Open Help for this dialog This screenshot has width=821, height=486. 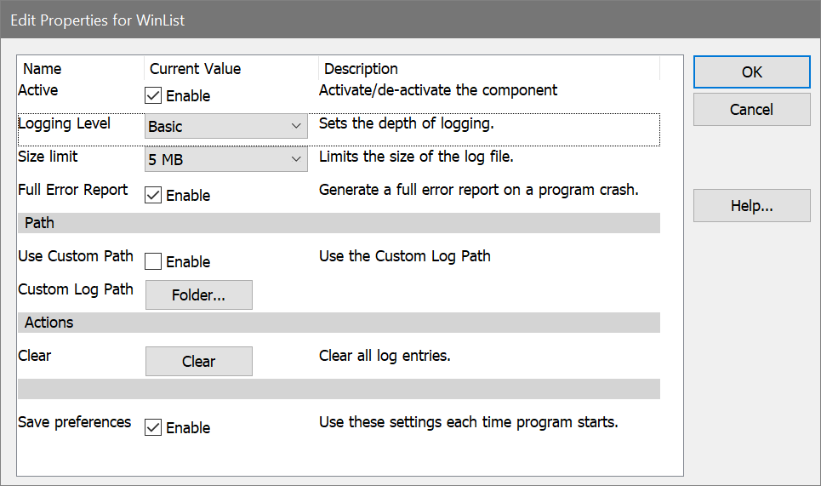751,206
